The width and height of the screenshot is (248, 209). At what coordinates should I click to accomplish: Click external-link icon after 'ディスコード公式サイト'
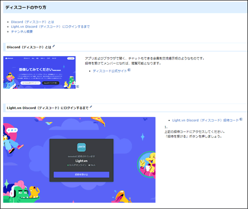coord(129,70)
